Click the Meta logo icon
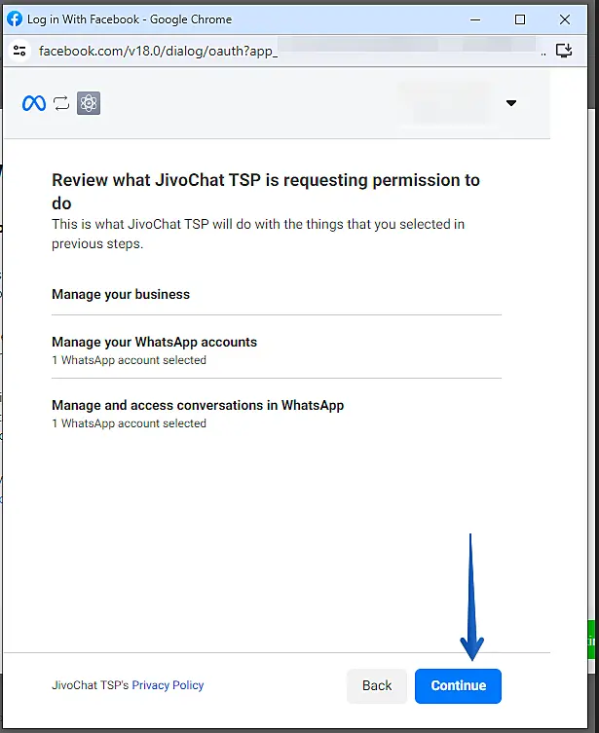 pos(34,103)
